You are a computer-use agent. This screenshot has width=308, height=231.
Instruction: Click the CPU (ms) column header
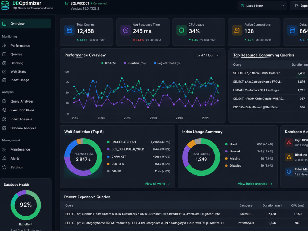click(298, 205)
